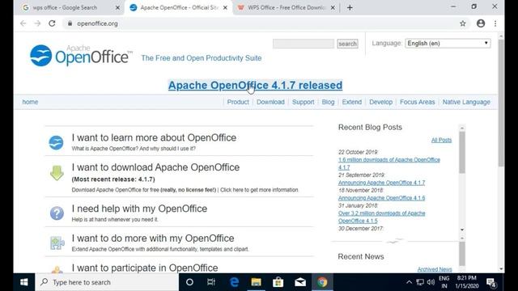Click the blue OpenOffice icon beside learn more
This screenshot has height=291, width=518.
tap(56, 142)
